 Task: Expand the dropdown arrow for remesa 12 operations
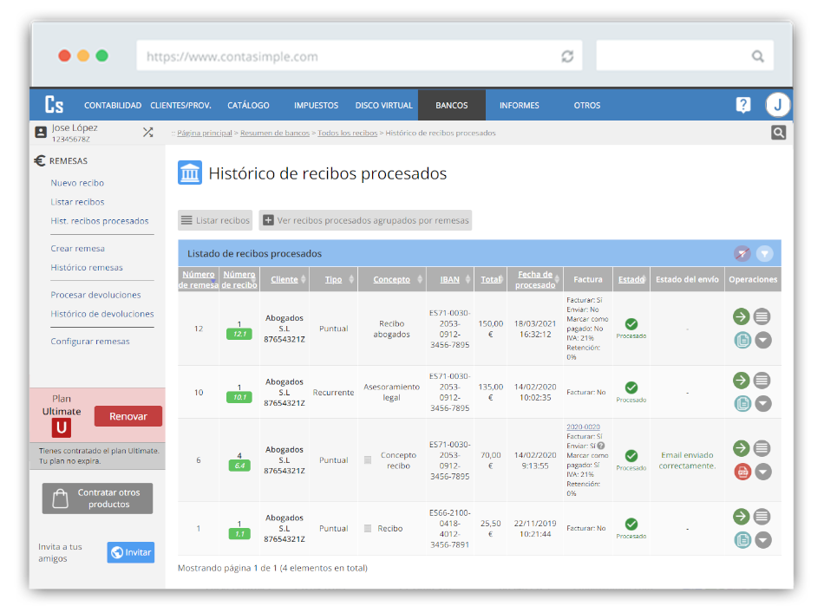[x=762, y=341]
